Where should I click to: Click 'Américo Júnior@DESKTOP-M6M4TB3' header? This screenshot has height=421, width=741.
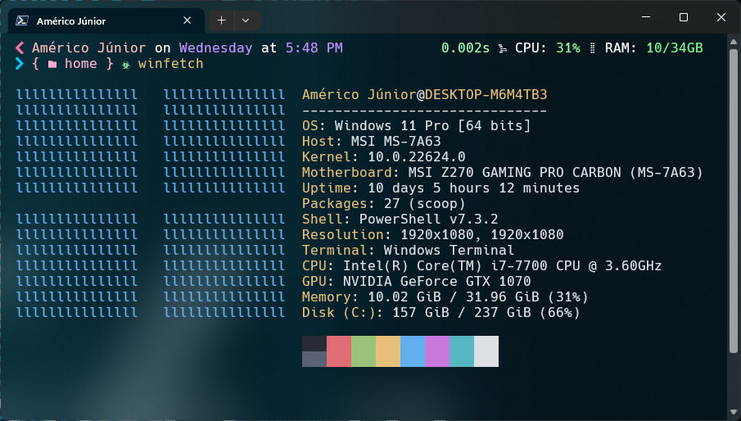(425, 94)
